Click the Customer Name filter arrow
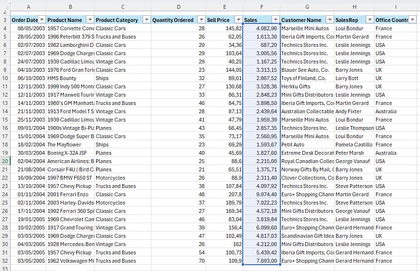This screenshot has width=420, height=271. 329,20
